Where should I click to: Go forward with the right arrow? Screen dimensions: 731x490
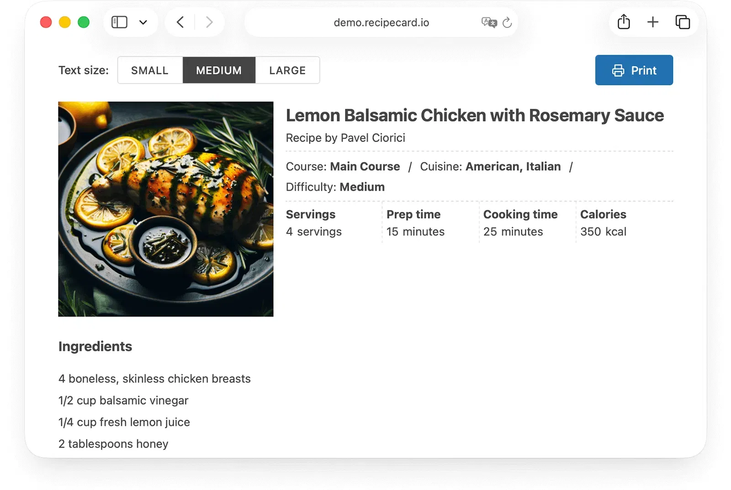[x=209, y=22]
